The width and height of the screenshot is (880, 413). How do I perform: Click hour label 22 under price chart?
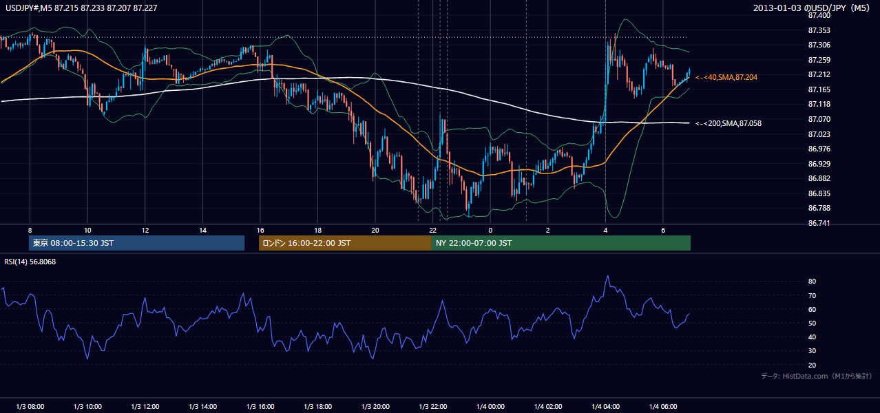(x=432, y=230)
